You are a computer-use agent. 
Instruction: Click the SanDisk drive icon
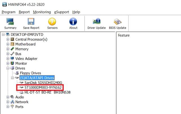[21, 82]
